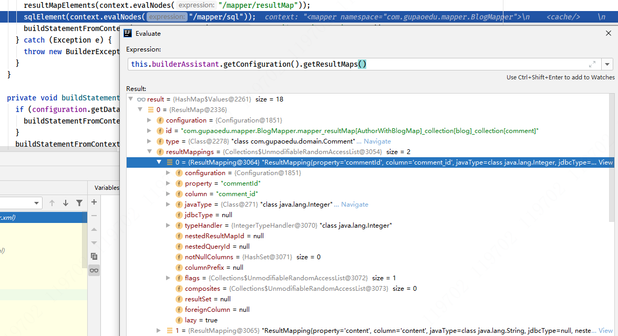Collapse the ResultMapping@3064 entry
Screen dimensions: 618x336
pos(159,162)
